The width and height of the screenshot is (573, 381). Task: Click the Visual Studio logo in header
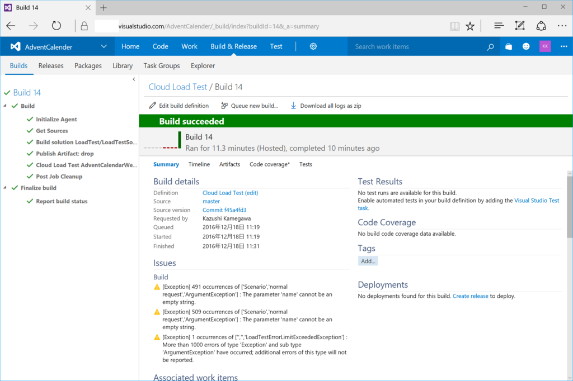(15, 46)
